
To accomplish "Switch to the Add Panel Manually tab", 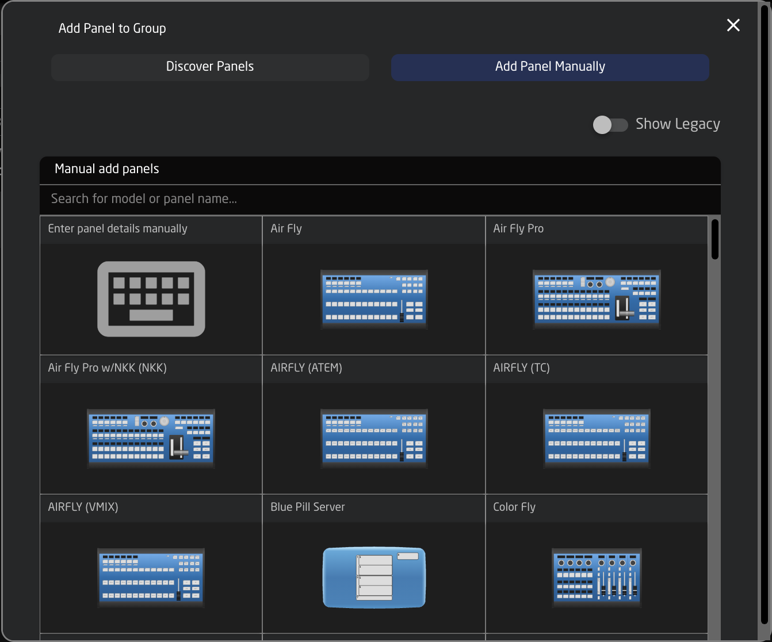I will 550,67.
